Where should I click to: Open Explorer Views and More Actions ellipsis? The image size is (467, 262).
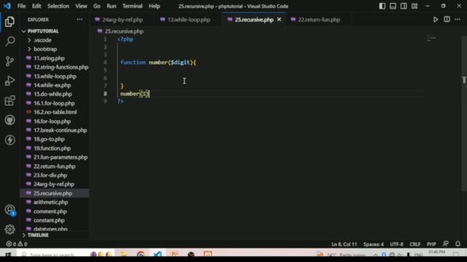tap(80, 20)
